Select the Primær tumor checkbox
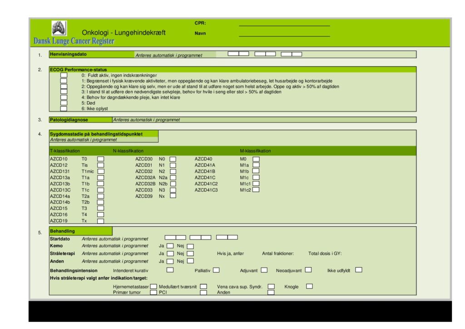 (x=153, y=292)
